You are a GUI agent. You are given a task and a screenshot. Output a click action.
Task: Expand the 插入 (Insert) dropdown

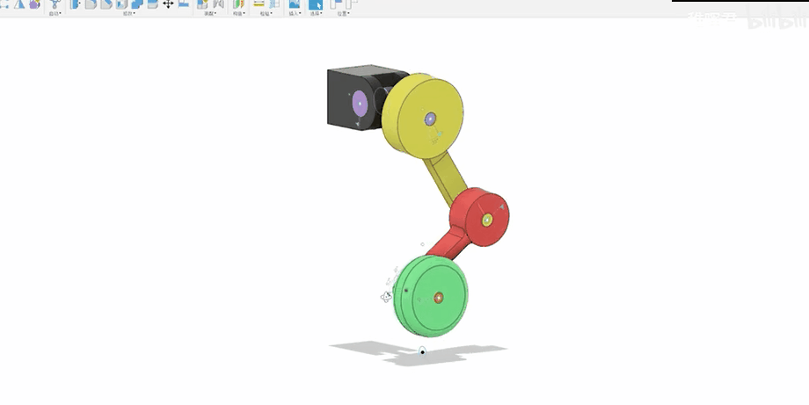pyautogui.click(x=294, y=13)
